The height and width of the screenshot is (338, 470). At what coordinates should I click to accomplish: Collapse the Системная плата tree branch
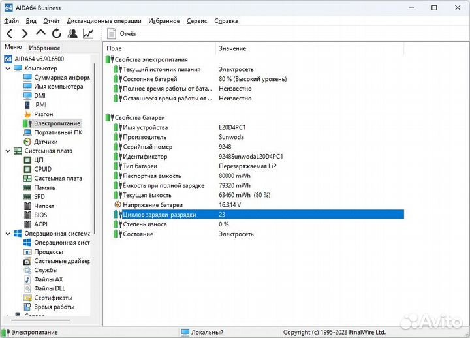click(x=8, y=151)
